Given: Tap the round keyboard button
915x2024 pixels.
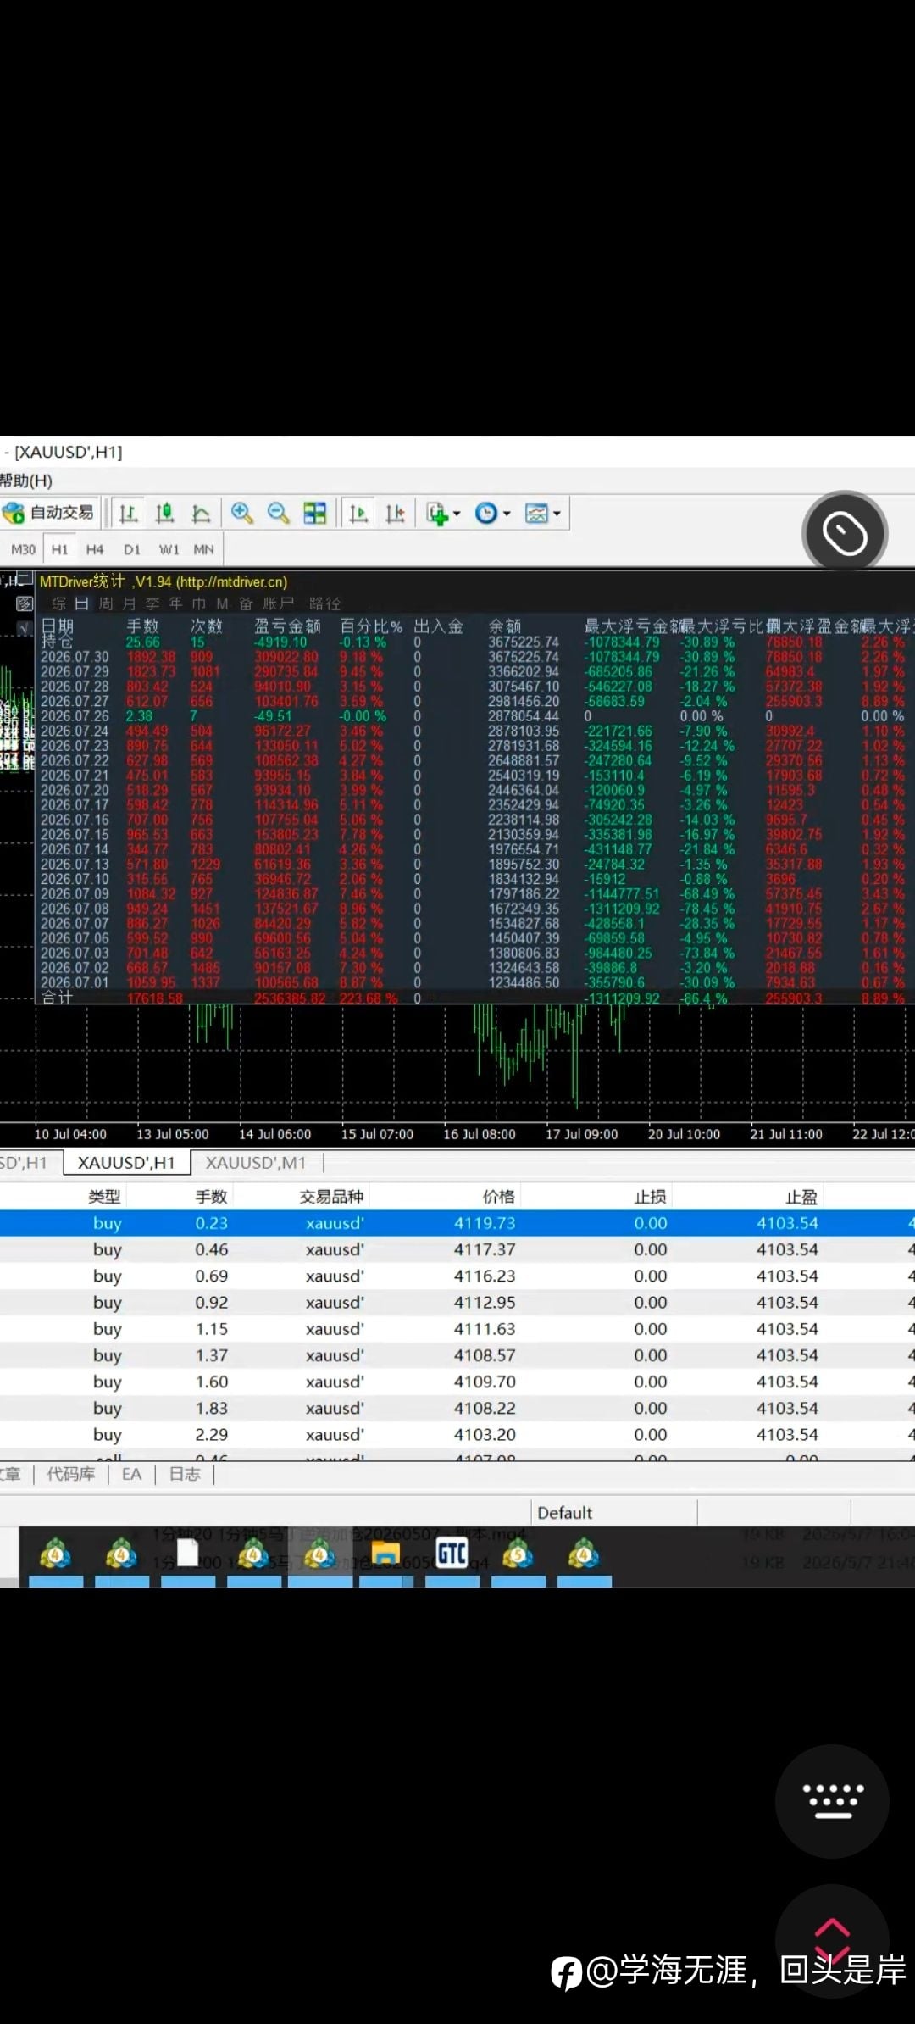Looking at the screenshot, I should (832, 1801).
